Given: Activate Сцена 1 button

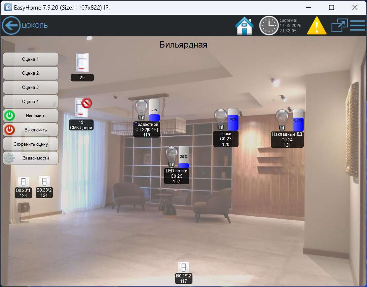Looking at the screenshot, I should pos(31,59).
